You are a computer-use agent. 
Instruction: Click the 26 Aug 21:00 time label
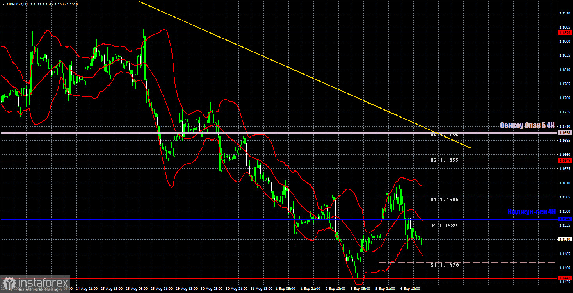click(162, 289)
